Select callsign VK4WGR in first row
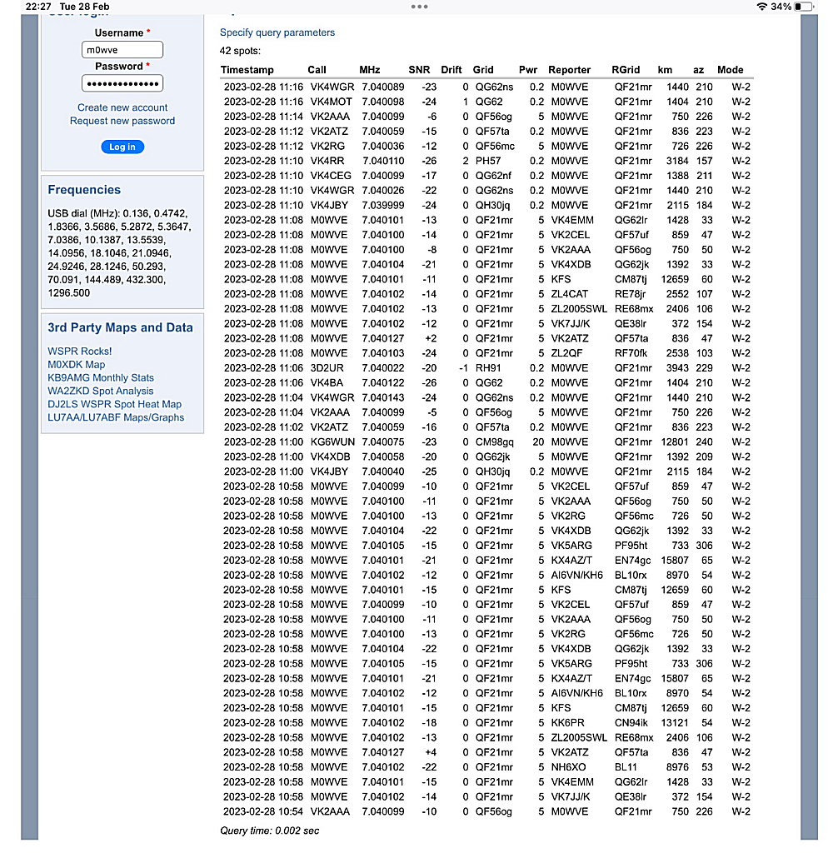Viewport: 833px width, 863px height. (332, 87)
